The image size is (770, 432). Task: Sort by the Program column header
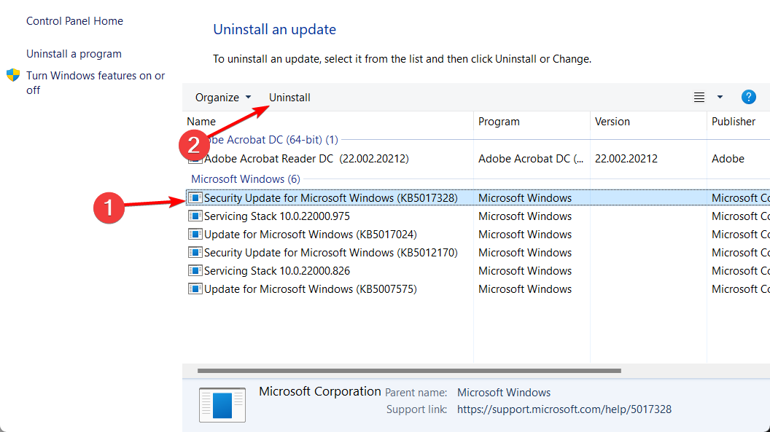point(499,122)
